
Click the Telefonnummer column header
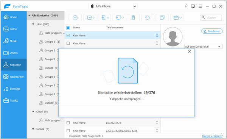[115, 27]
